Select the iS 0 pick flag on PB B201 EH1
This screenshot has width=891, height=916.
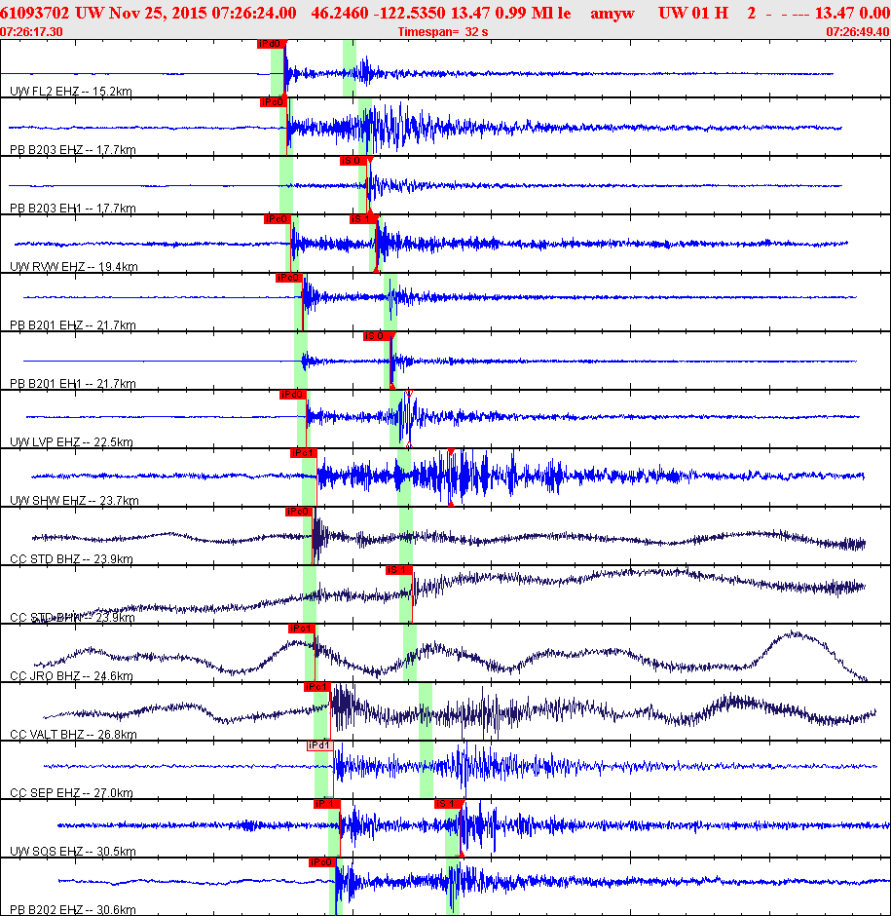coord(377,336)
